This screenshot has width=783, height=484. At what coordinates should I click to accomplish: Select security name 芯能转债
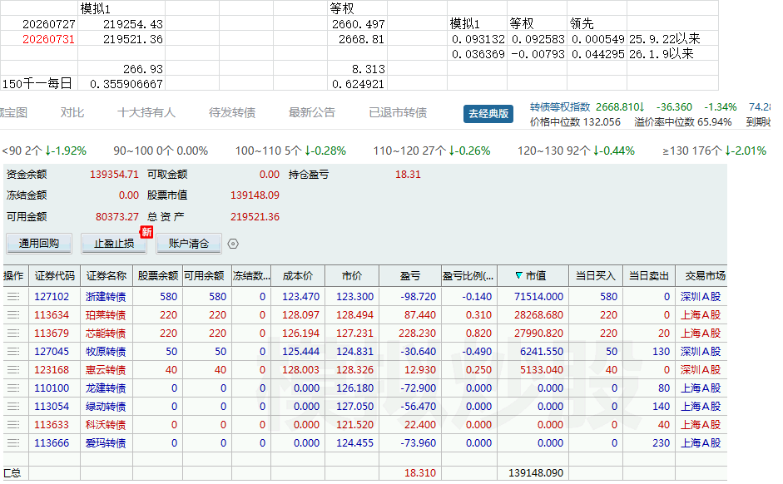[106, 333]
